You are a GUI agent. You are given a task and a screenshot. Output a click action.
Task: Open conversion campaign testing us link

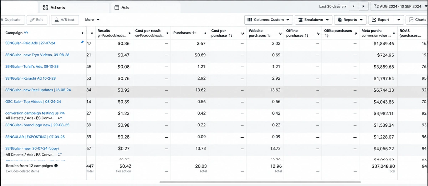(32, 113)
